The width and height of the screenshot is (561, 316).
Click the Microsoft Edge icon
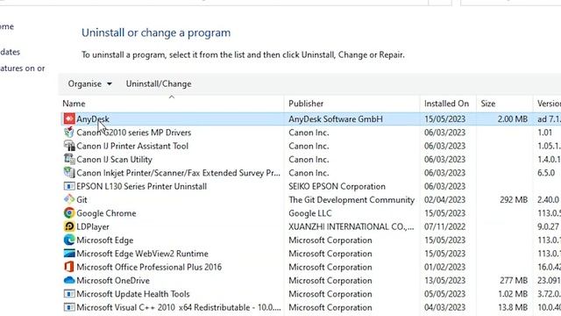[x=69, y=240]
